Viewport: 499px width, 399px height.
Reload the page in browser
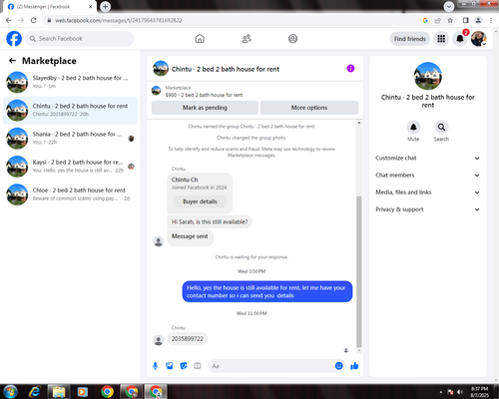(x=34, y=20)
